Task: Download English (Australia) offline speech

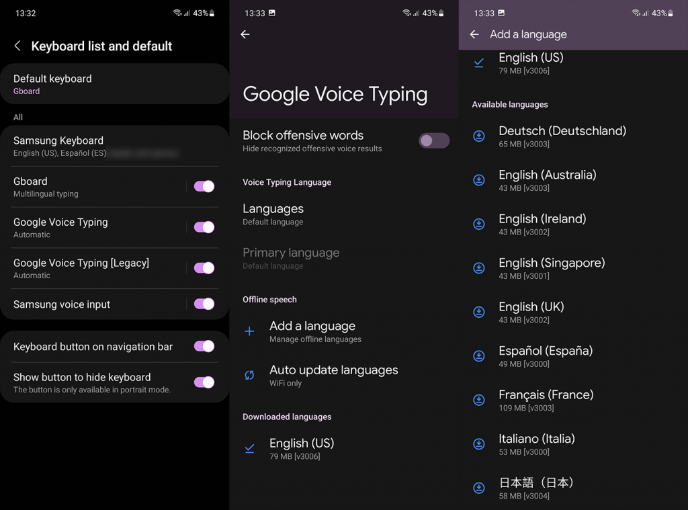Action: (479, 180)
